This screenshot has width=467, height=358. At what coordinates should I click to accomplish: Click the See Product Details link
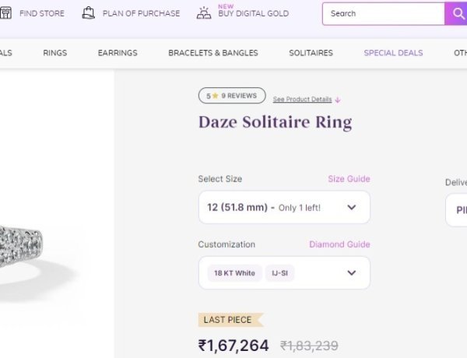(x=302, y=100)
